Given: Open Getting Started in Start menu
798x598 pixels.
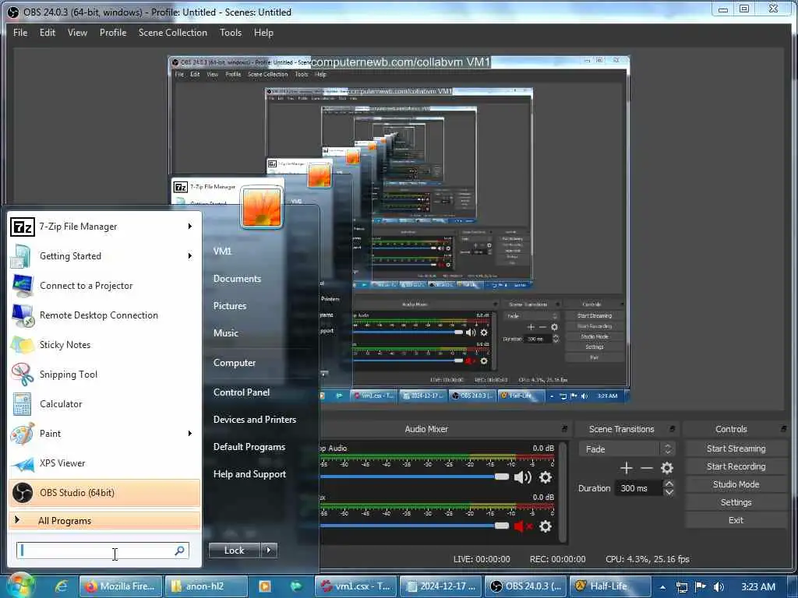Looking at the screenshot, I should coord(104,255).
